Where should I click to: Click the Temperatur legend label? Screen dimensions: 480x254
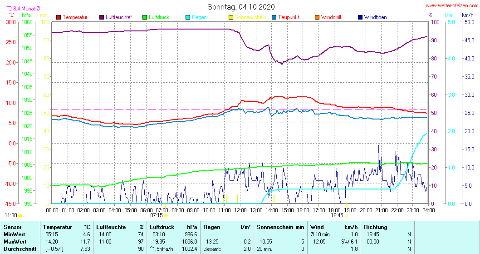pyautogui.click(x=75, y=17)
